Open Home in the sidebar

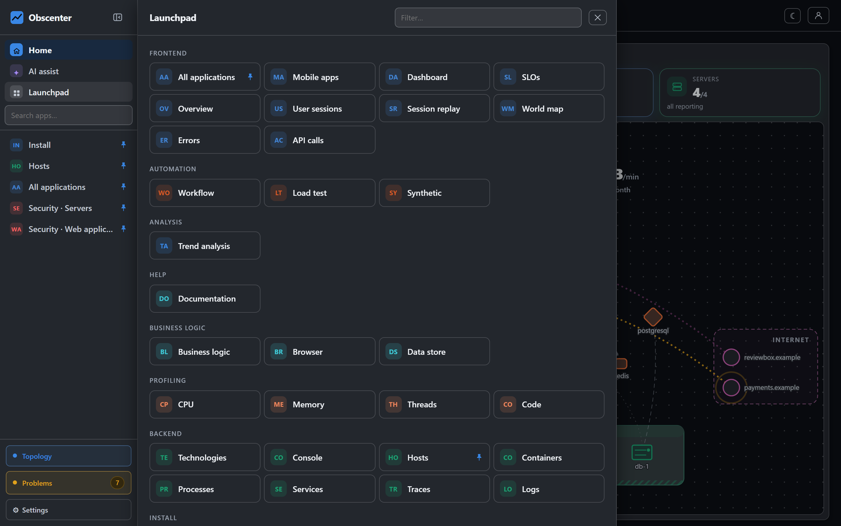tap(68, 50)
